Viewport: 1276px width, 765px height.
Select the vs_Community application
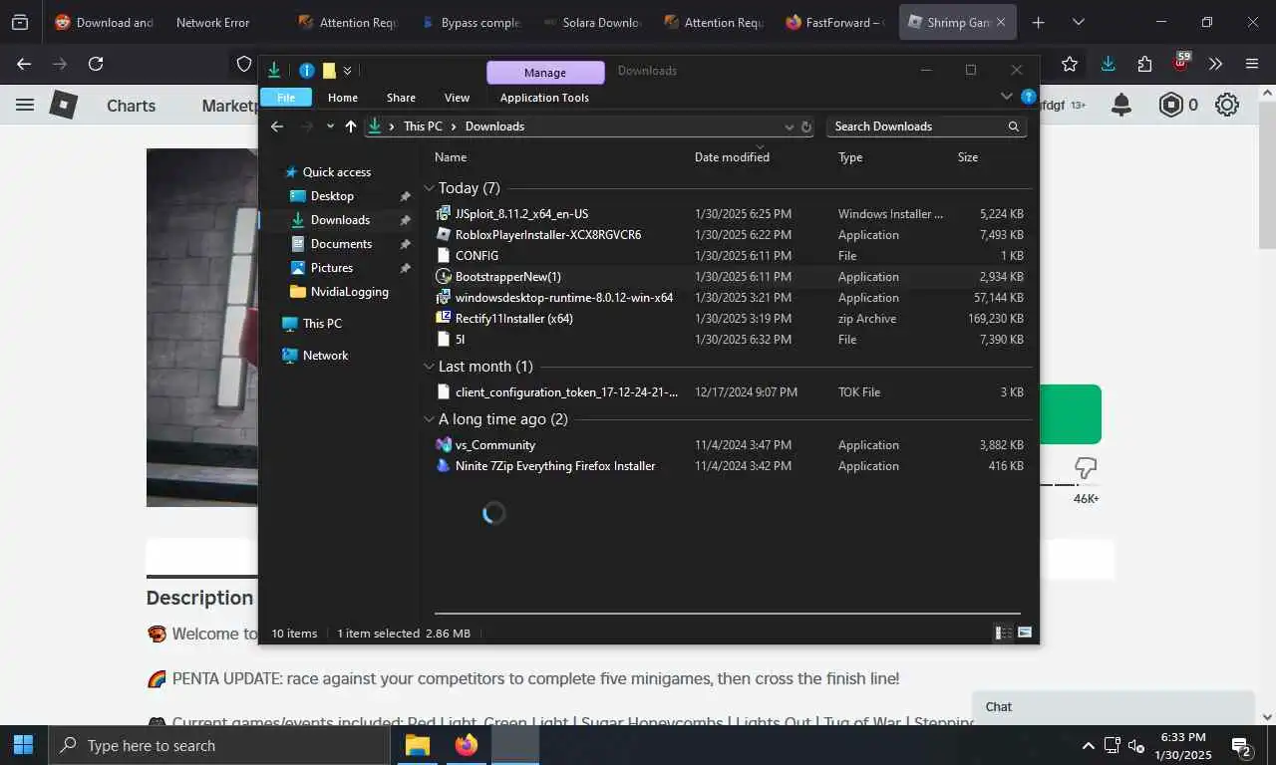click(x=730, y=445)
